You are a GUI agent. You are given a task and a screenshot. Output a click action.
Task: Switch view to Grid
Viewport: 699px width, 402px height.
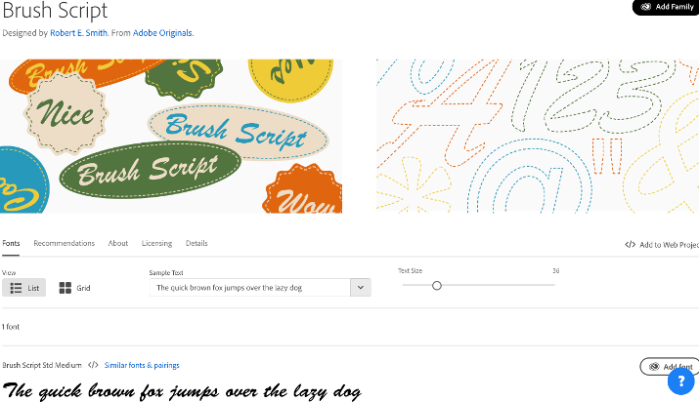[74, 288]
